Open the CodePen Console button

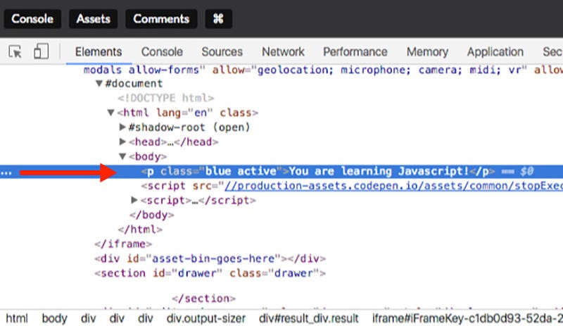pos(32,19)
